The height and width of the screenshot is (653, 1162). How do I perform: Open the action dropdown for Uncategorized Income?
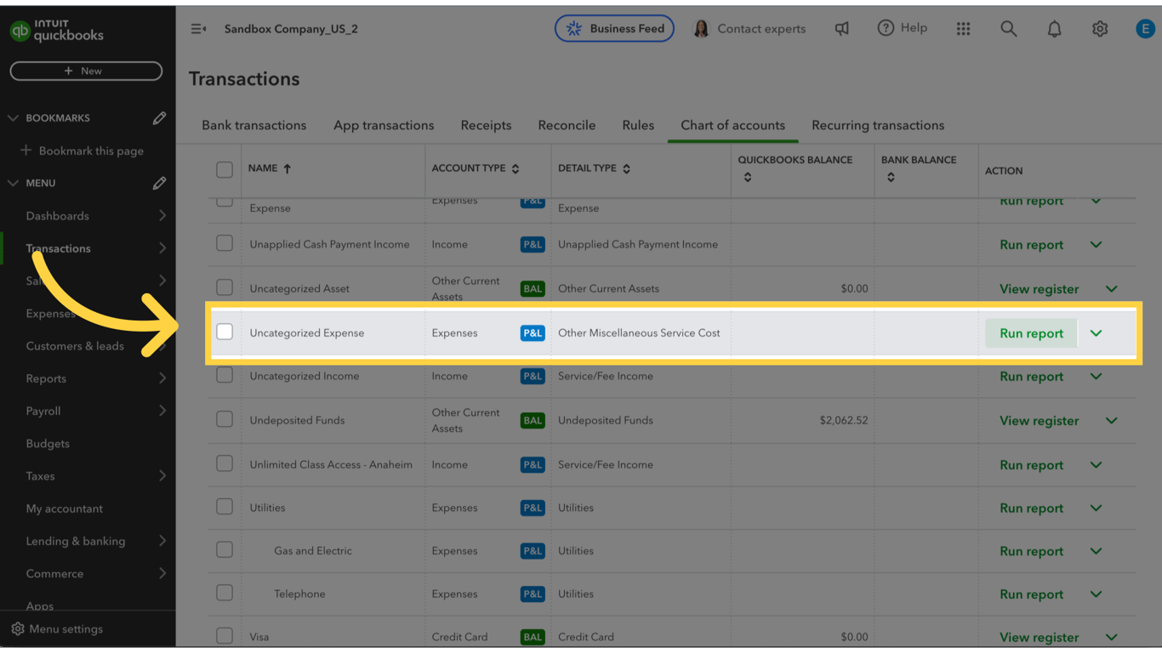(x=1096, y=377)
